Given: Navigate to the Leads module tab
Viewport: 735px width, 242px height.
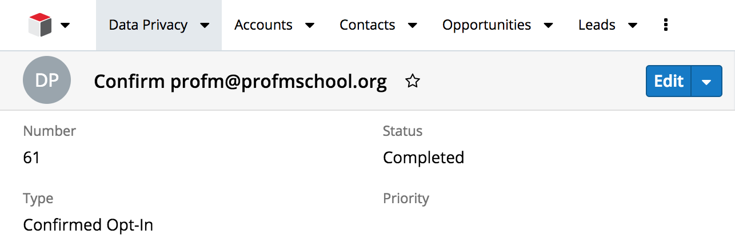Looking at the screenshot, I should 597,25.
